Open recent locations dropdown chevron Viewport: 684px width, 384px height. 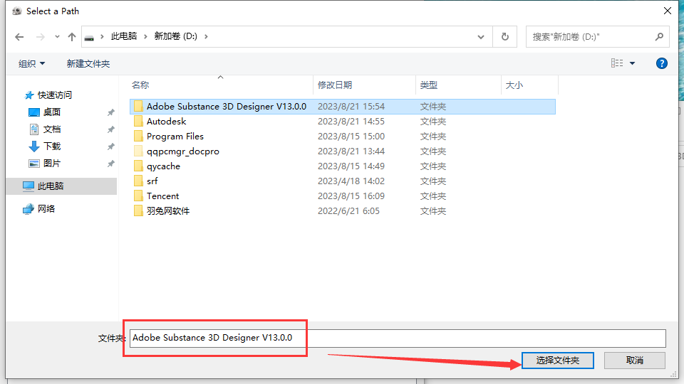(57, 37)
